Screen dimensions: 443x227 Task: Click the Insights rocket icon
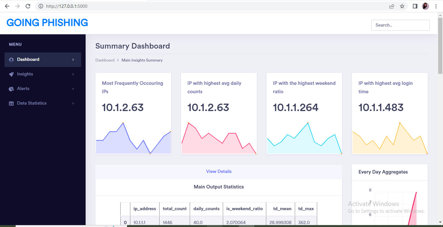11,74
